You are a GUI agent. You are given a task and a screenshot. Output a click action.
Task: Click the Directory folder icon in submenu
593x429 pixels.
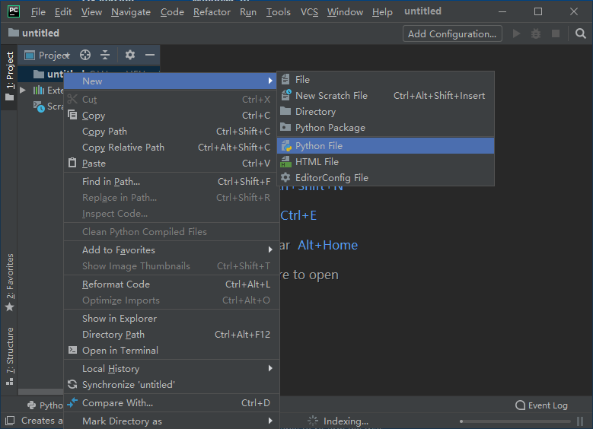pyautogui.click(x=285, y=112)
